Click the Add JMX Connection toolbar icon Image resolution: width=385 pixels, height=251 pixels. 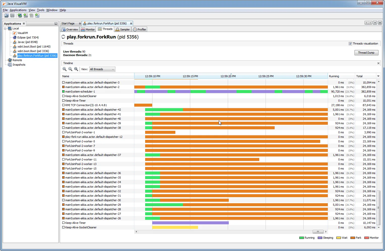(x=26, y=16)
